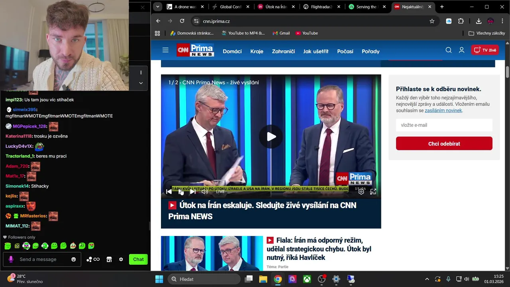This screenshot has height=287, width=510.
Task: Open 'YouTube to MP4 &...' bookmark
Action: pyautogui.click(x=243, y=33)
